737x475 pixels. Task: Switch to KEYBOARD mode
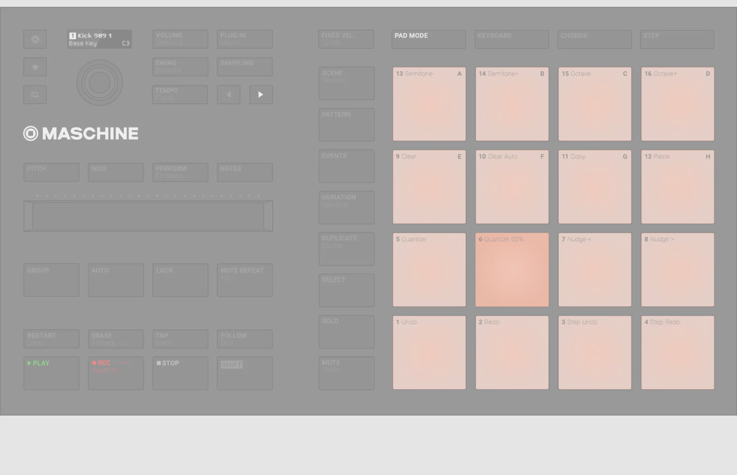click(x=512, y=39)
